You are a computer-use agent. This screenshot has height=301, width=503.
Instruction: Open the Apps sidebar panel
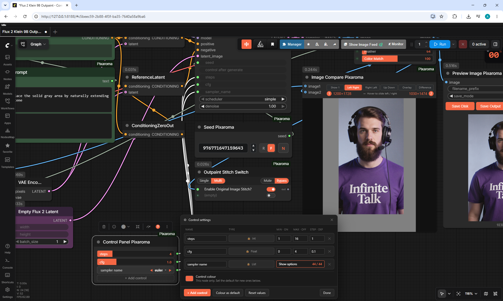coord(7,118)
